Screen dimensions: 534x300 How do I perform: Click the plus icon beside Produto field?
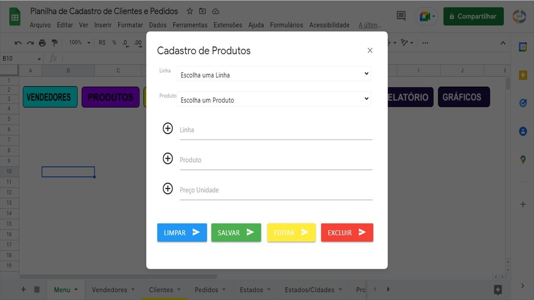tap(168, 158)
